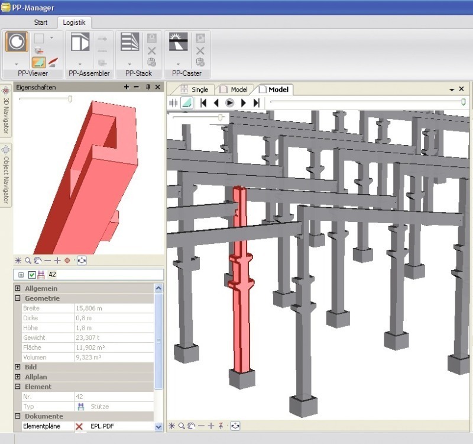The image size is (473, 444).
Task: Click the red X icon beside EPL.PDF
Action: pos(79,426)
